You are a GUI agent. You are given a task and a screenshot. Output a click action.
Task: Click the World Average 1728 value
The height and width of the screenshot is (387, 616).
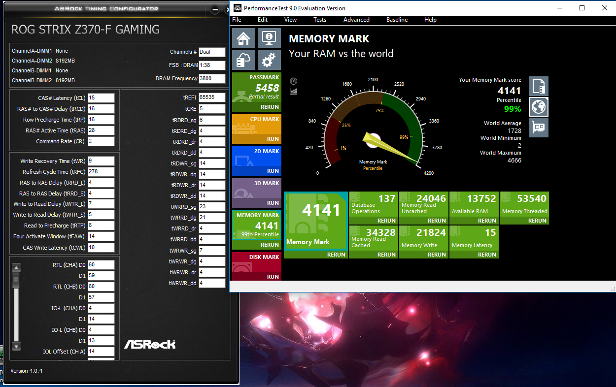pos(514,130)
